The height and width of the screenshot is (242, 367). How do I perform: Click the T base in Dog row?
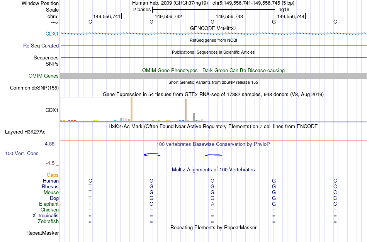pyautogui.click(x=90, y=198)
